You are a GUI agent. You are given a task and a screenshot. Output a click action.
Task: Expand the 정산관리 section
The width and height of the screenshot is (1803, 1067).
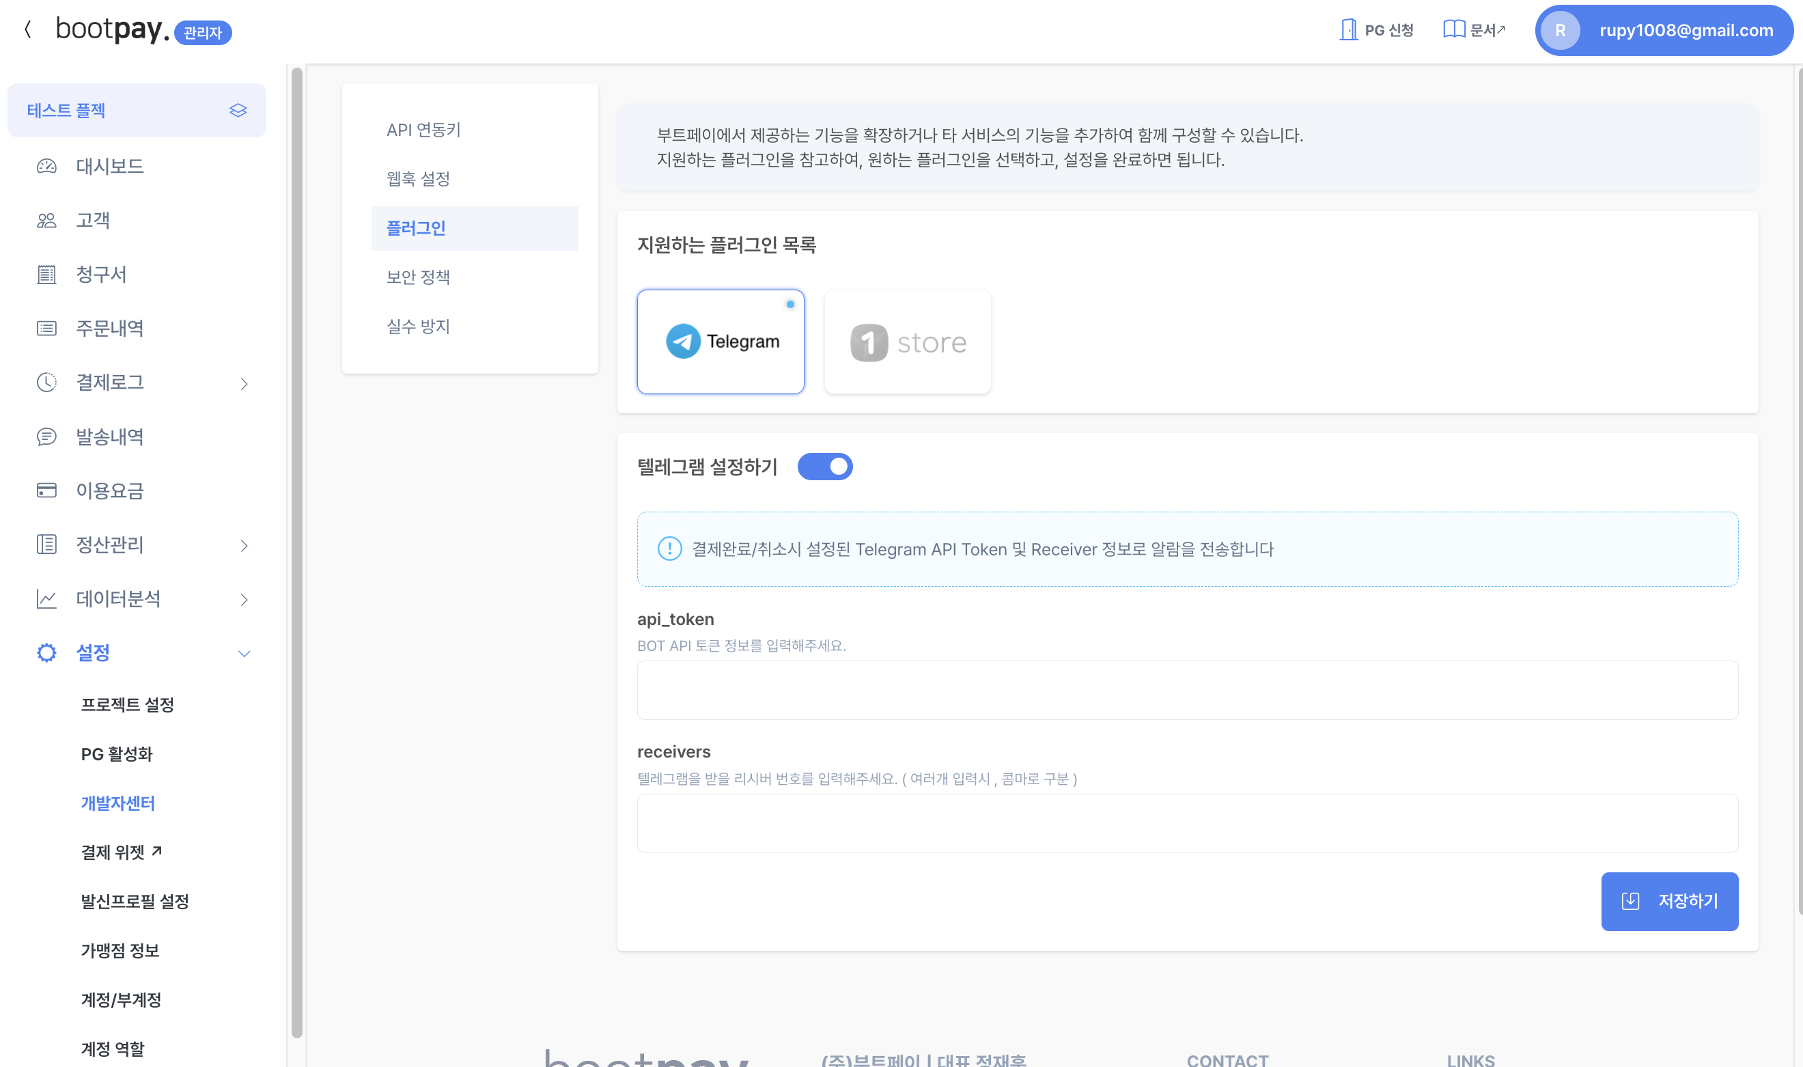[244, 545]
